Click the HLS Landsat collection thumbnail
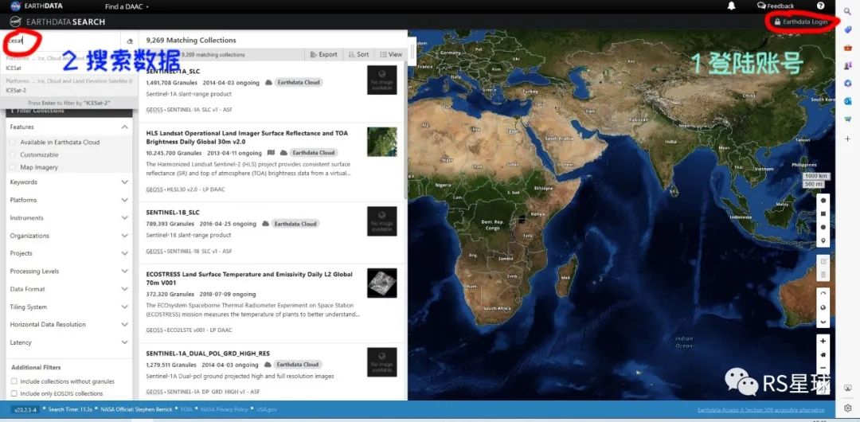 pos(382,142)
